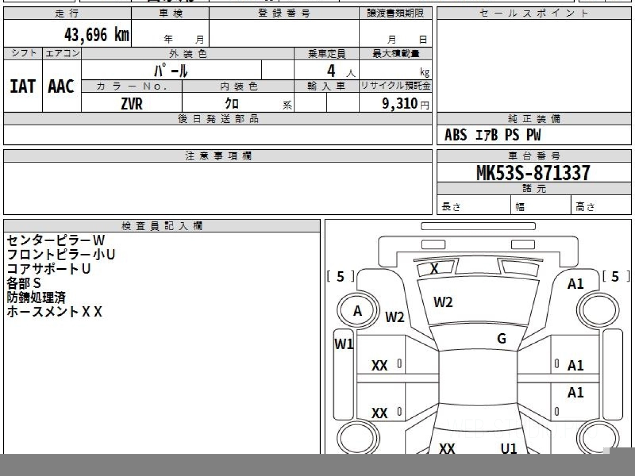Select the ZVR color number
Image resolution: width=635 pixels, height=476 pixels.
tap(131, 104)
